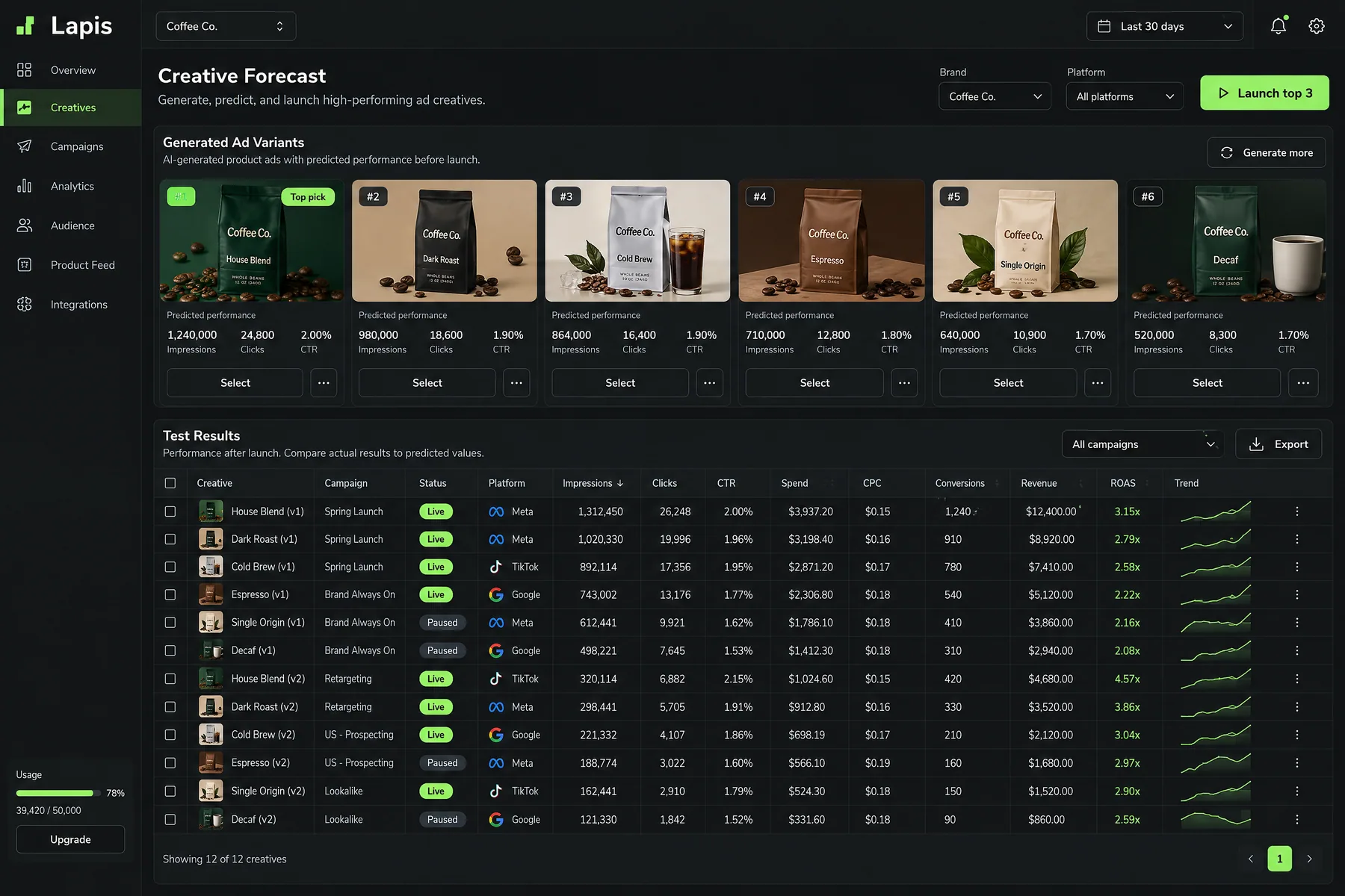Click the Cold Brew ad thumbnail #3
The height and width of the screenshot is (896, 1345).
click(637, 240)
